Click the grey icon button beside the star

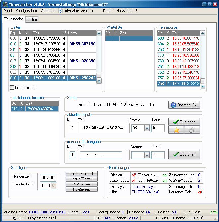click(x=192, y=130)
